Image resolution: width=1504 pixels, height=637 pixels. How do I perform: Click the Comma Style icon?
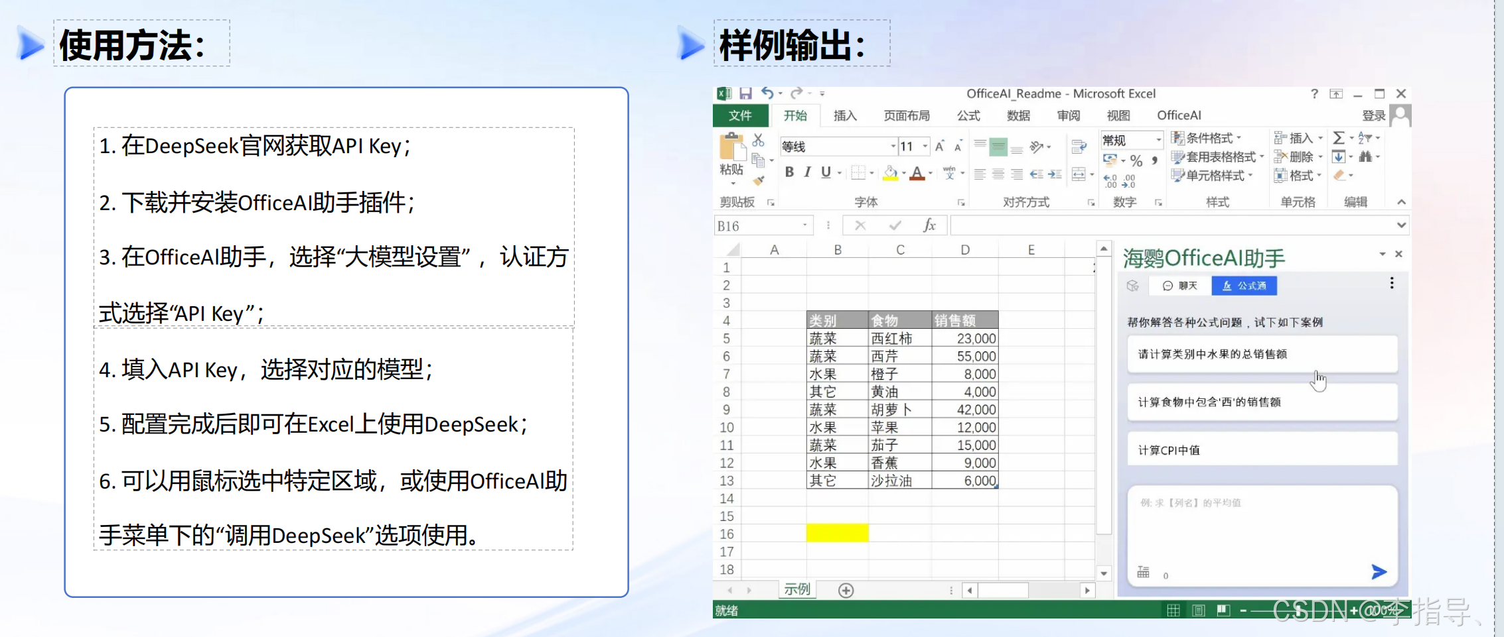click(1155, 160)
